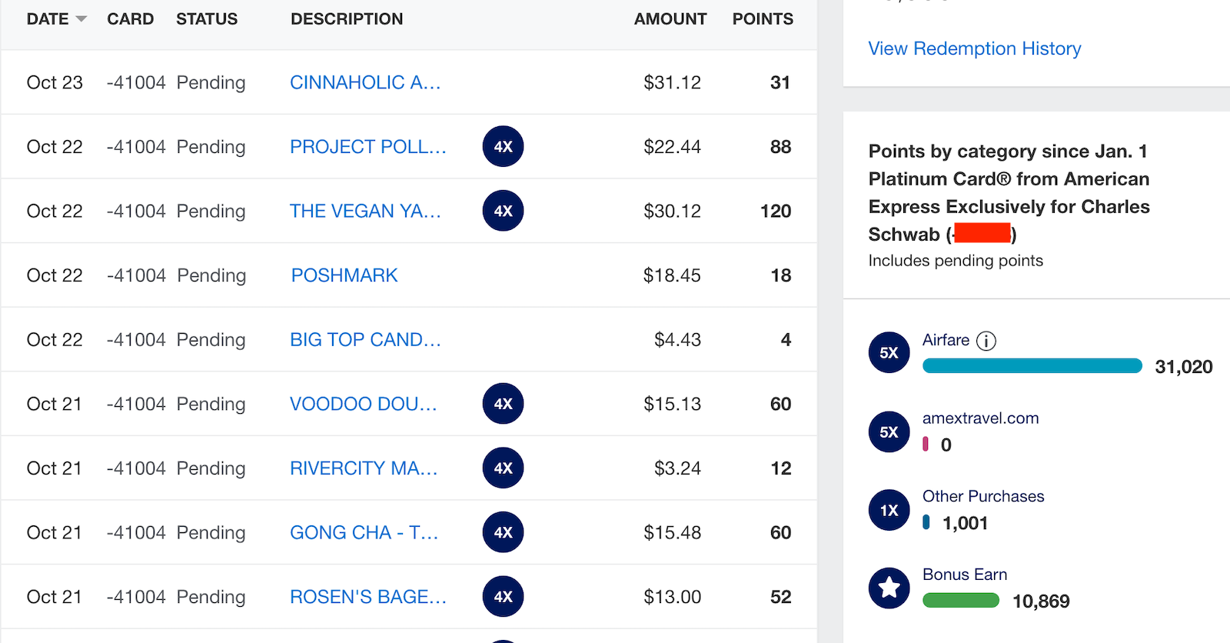Click the 1X Other Purchases icon
Image resolution: width=1230 pixels, height=643 pixels.
(x=889, y=509)
